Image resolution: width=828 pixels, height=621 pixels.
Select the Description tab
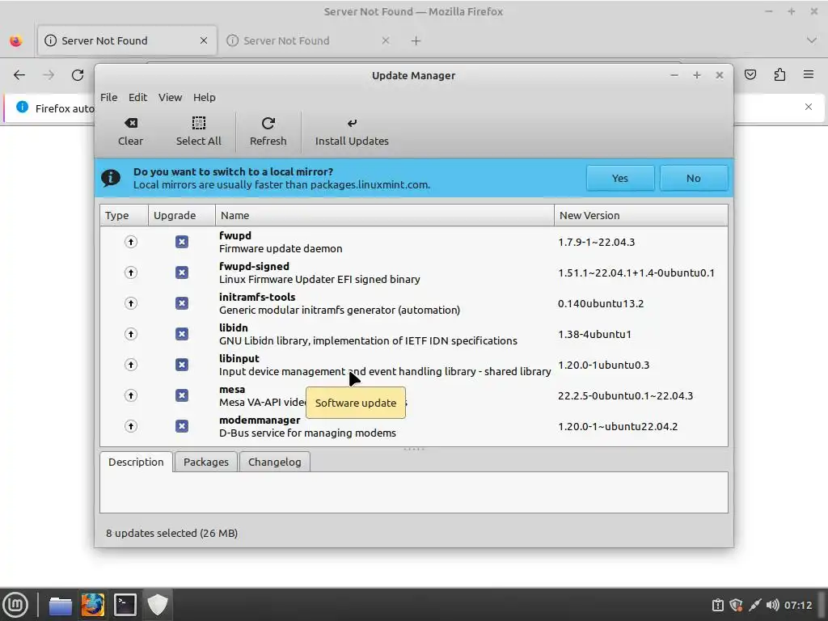point(136,462)
